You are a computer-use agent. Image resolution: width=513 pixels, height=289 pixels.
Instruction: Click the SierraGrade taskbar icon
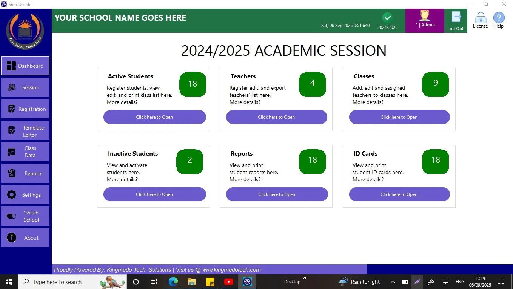click(x=247, y=282)
